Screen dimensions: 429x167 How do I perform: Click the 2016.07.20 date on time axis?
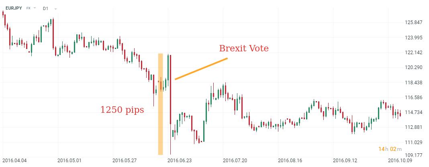(235, 160)
